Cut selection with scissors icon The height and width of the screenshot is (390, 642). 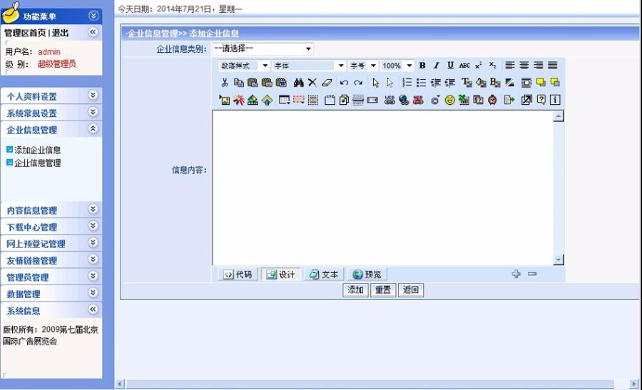coord(225,83)
